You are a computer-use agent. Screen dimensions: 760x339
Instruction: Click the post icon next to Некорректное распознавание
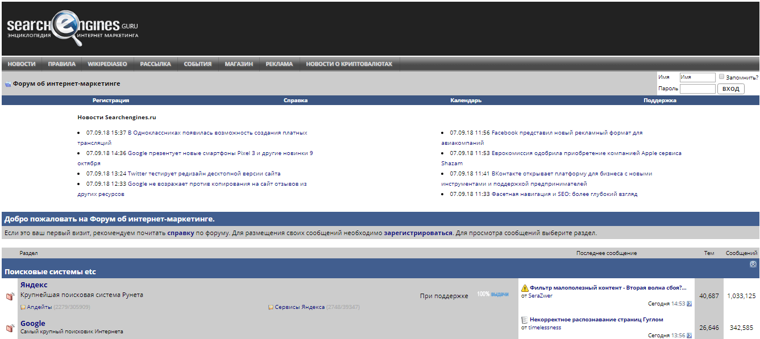pyautogui.click(x=525, y=320)
